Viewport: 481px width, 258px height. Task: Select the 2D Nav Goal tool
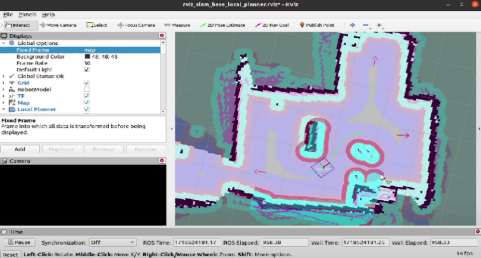tap(272, 25)
